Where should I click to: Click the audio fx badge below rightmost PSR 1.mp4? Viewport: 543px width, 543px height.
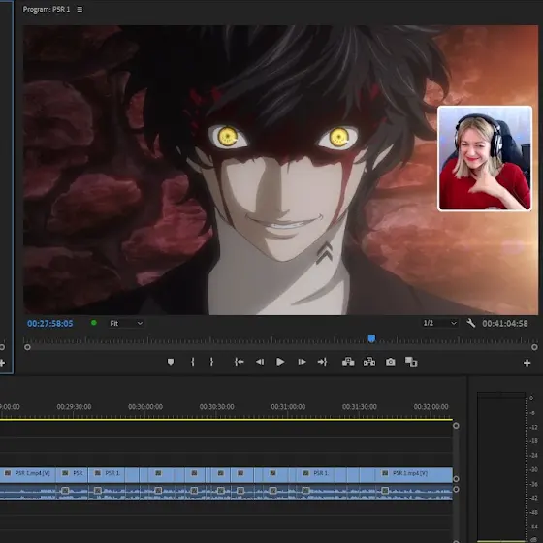385,491
